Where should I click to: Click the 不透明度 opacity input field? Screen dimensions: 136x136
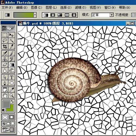point(134,15)
